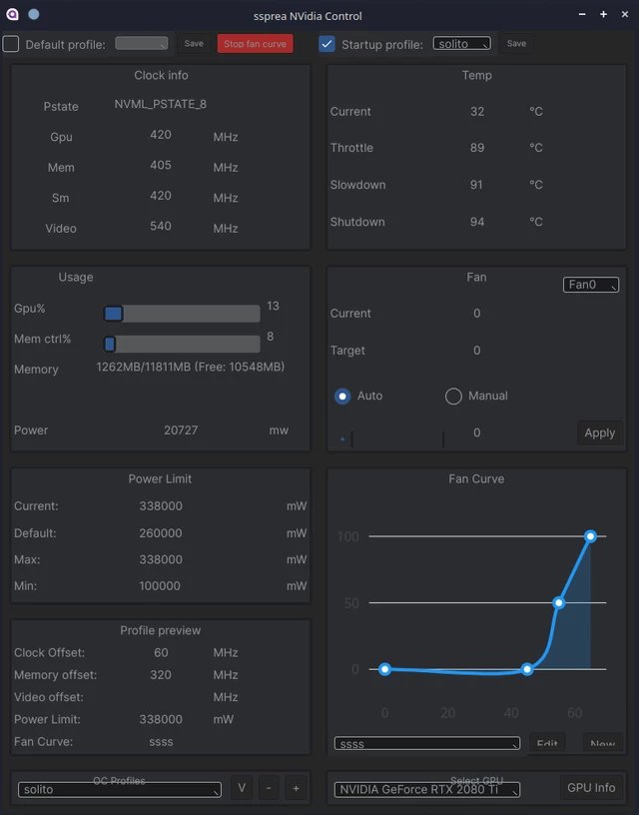
Task: Save the default profile settings
Action: [193, 43]
